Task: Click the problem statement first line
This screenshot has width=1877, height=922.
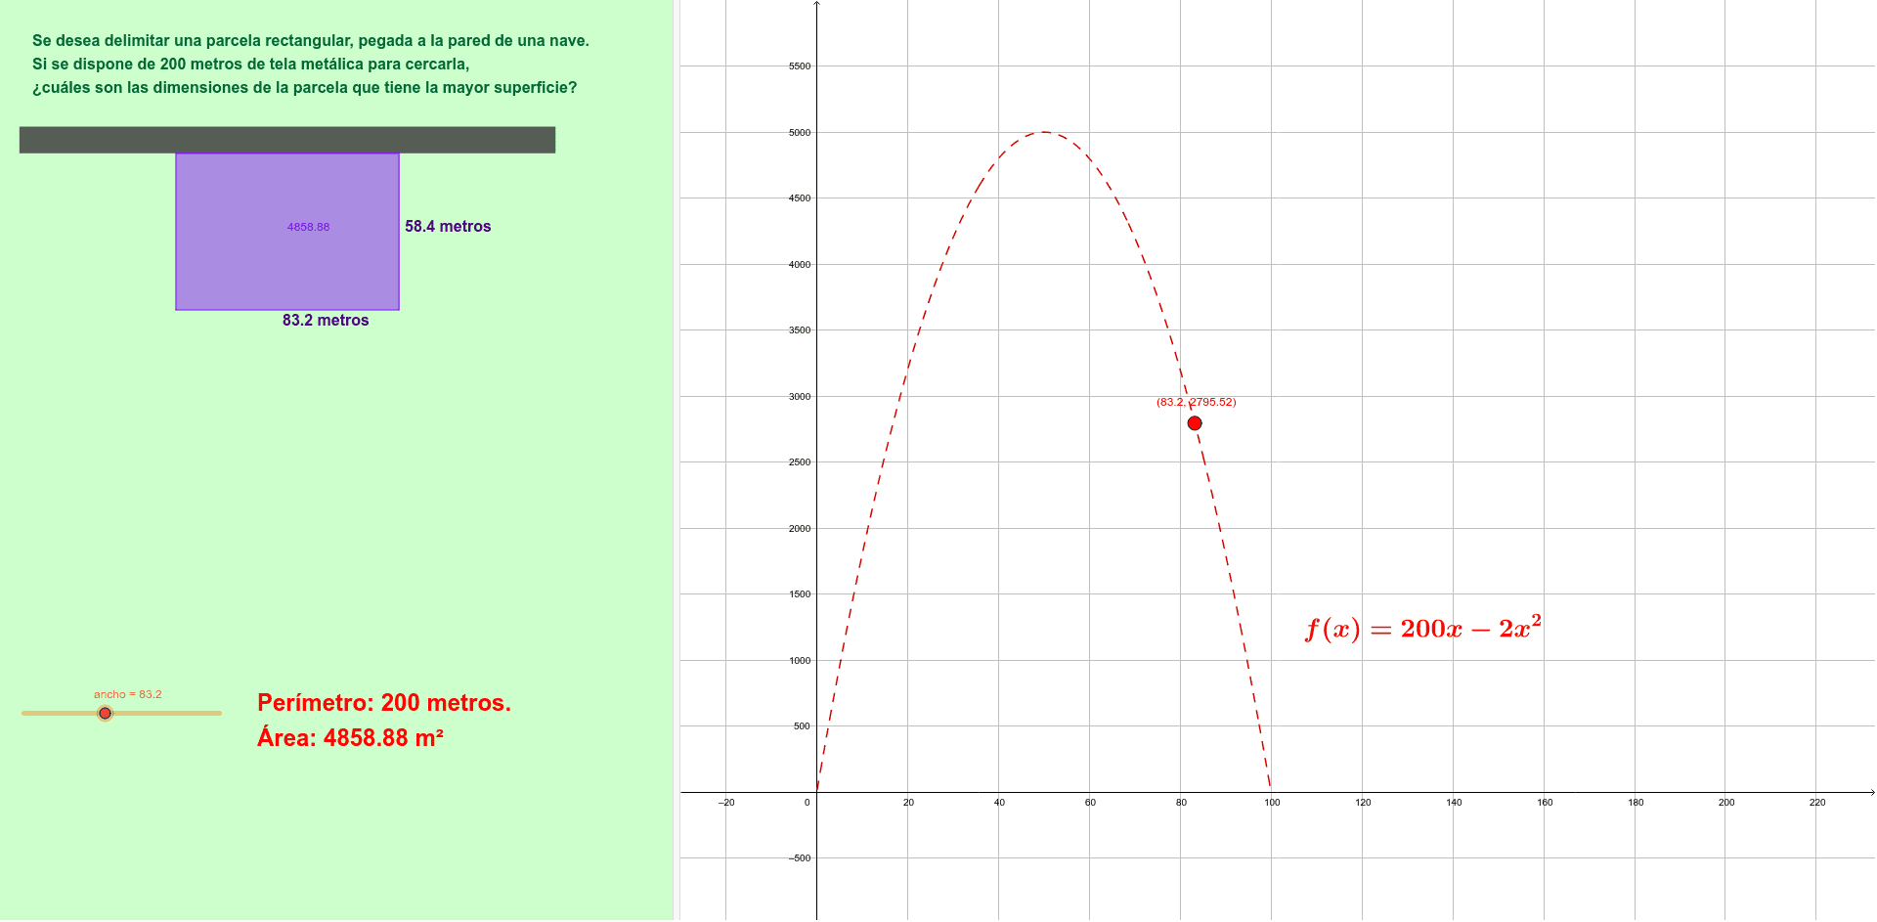Action: click(x=311, y=41)
